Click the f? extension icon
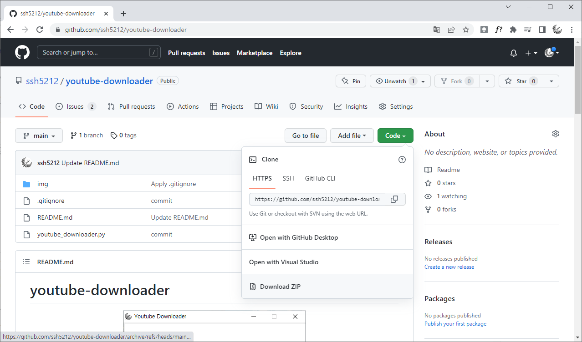The height and width of the screenshot is (342, 582). click(499, 30)
